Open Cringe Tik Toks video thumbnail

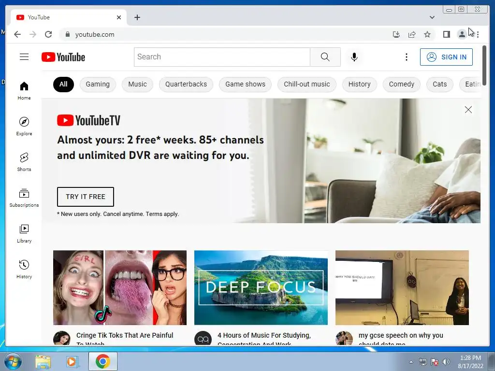coord(120,287)
